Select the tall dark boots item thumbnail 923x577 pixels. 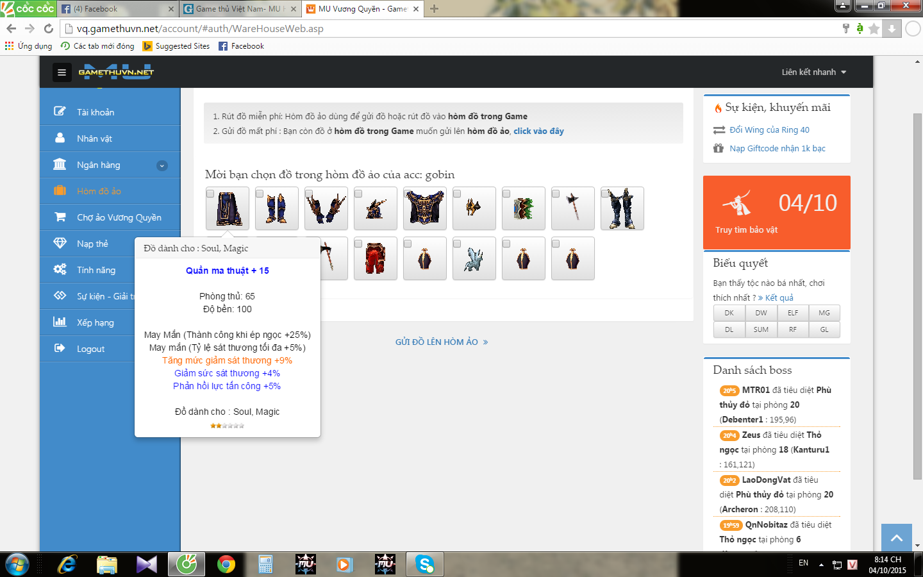pyautogui.click(x=622, y=208)
